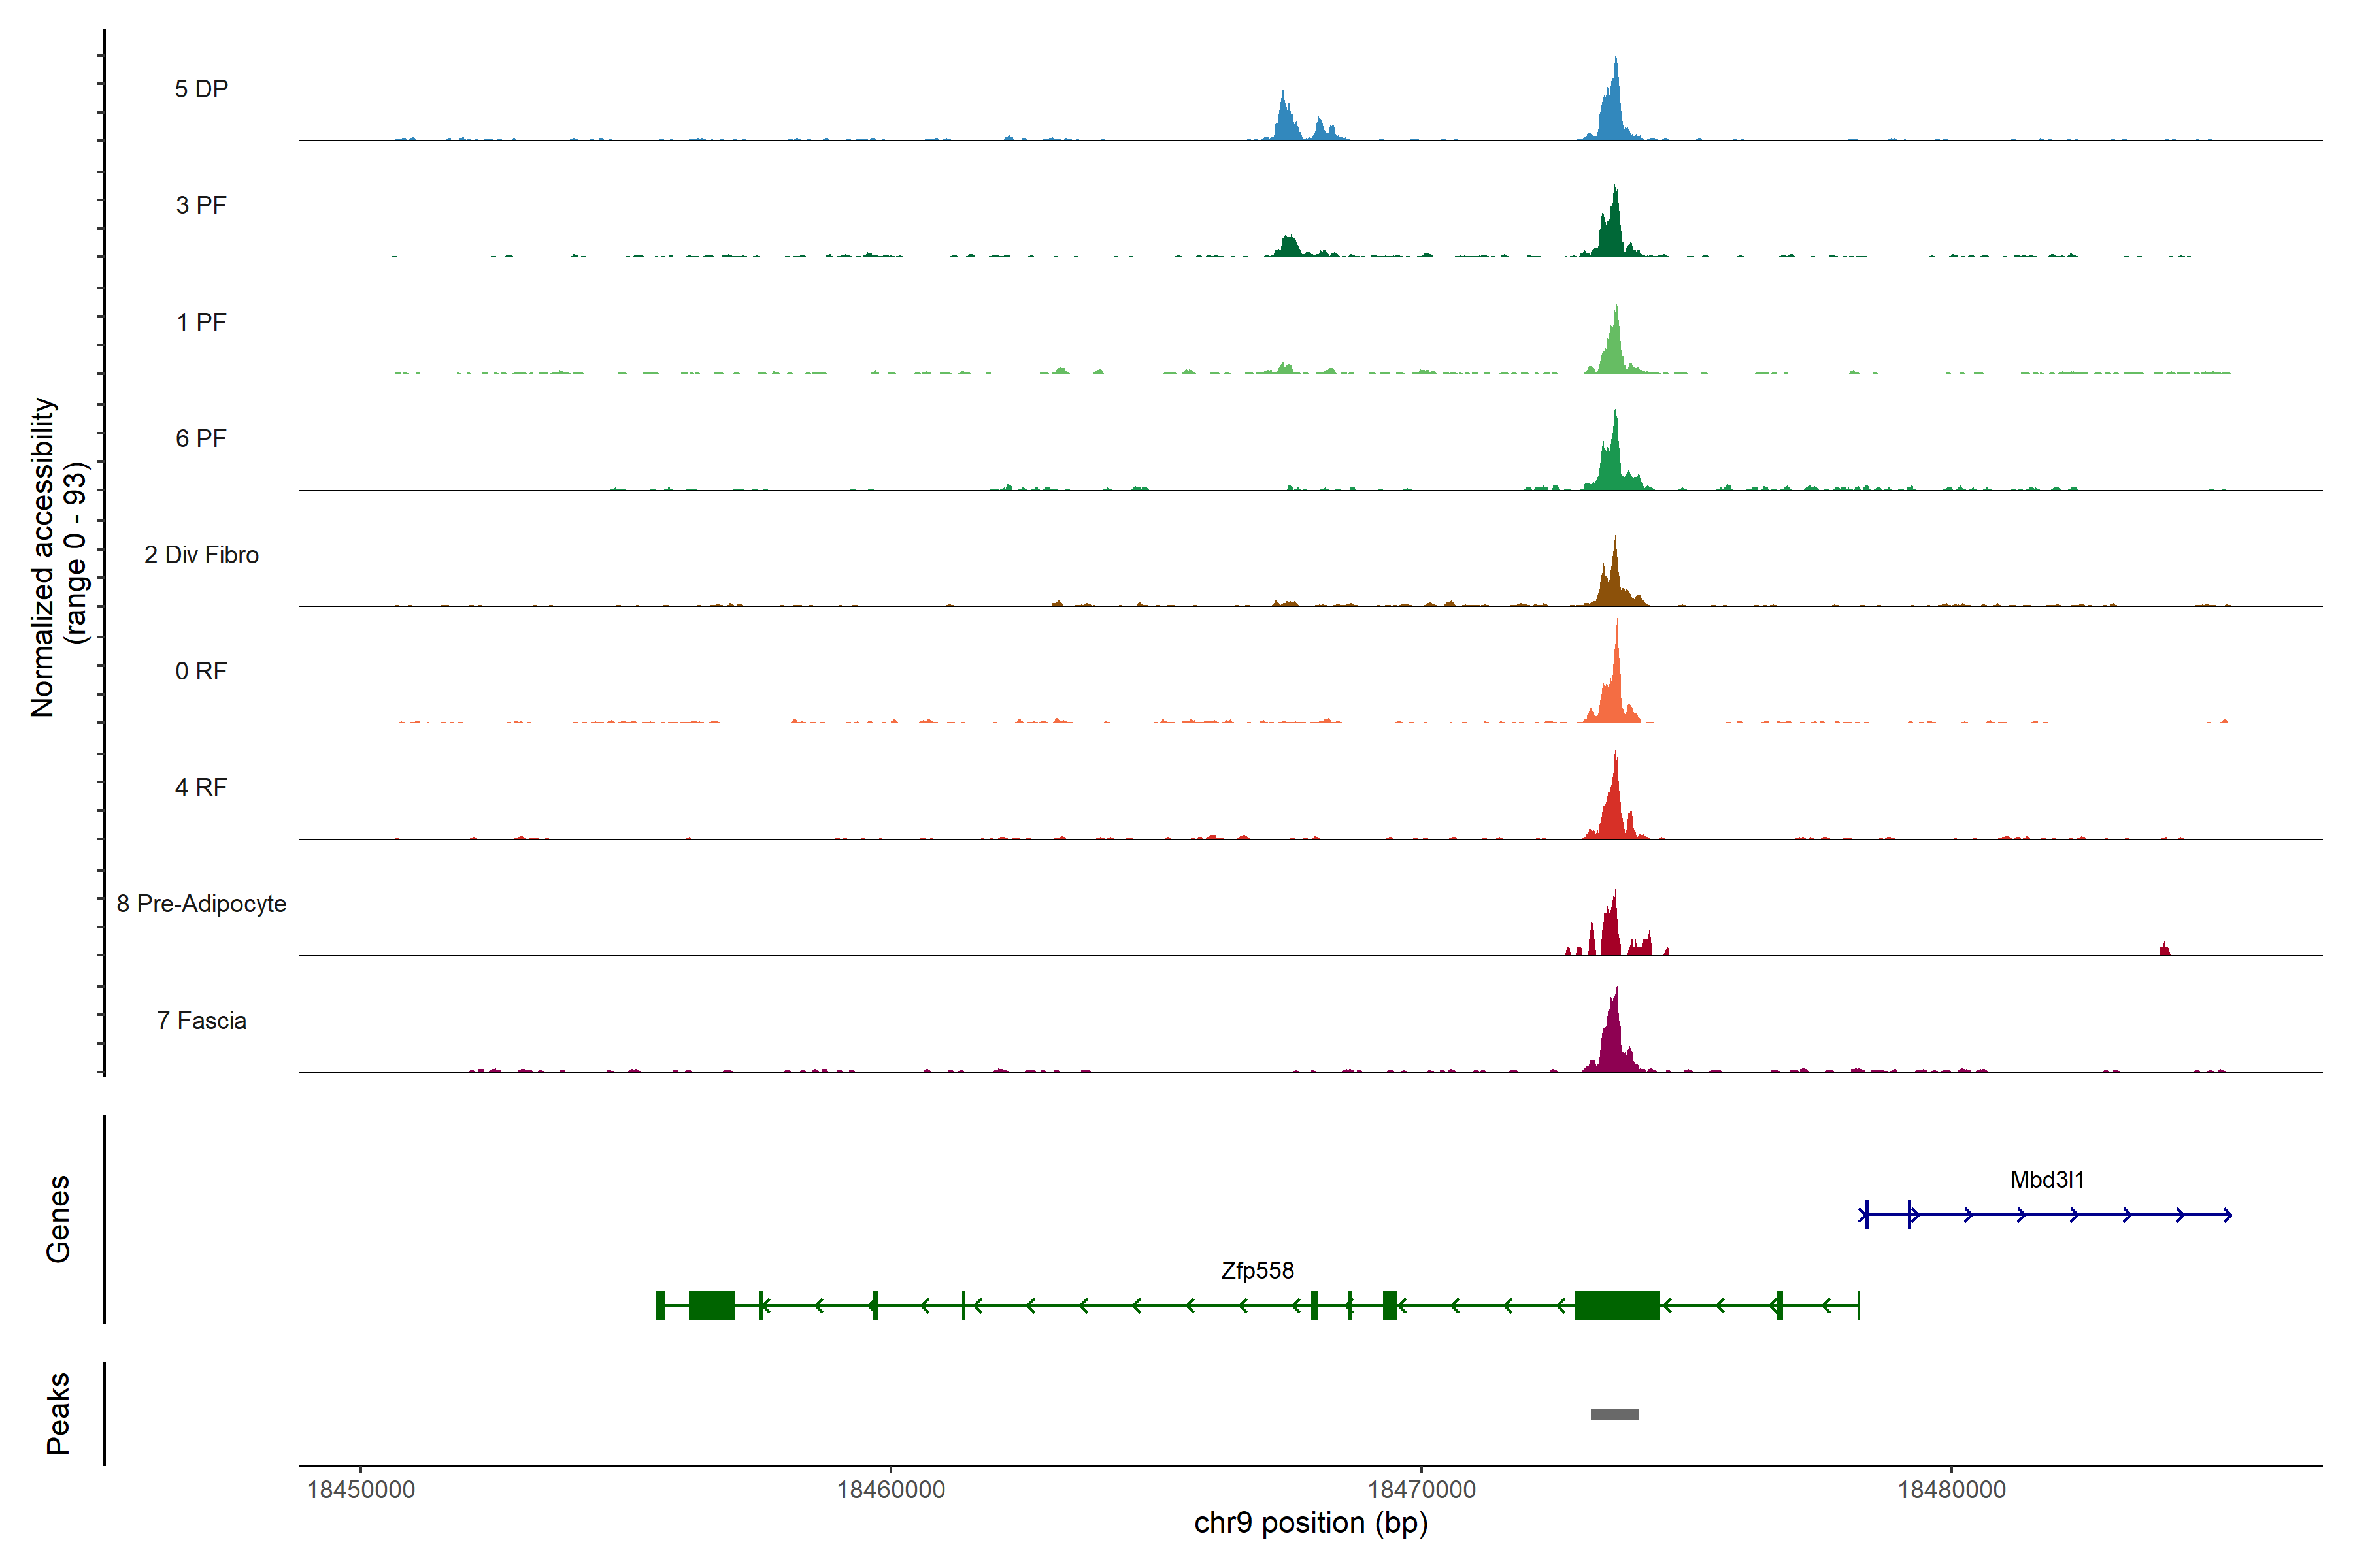The height and width of the screenshot is (1568, 2353).
Task: Select the 2 Div Fibro label
Action: [201, 555]
